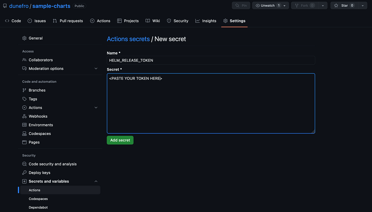Screen dimensions: 372x212
Task: Click the eye icon on Unwatch button
Action: 257,6
